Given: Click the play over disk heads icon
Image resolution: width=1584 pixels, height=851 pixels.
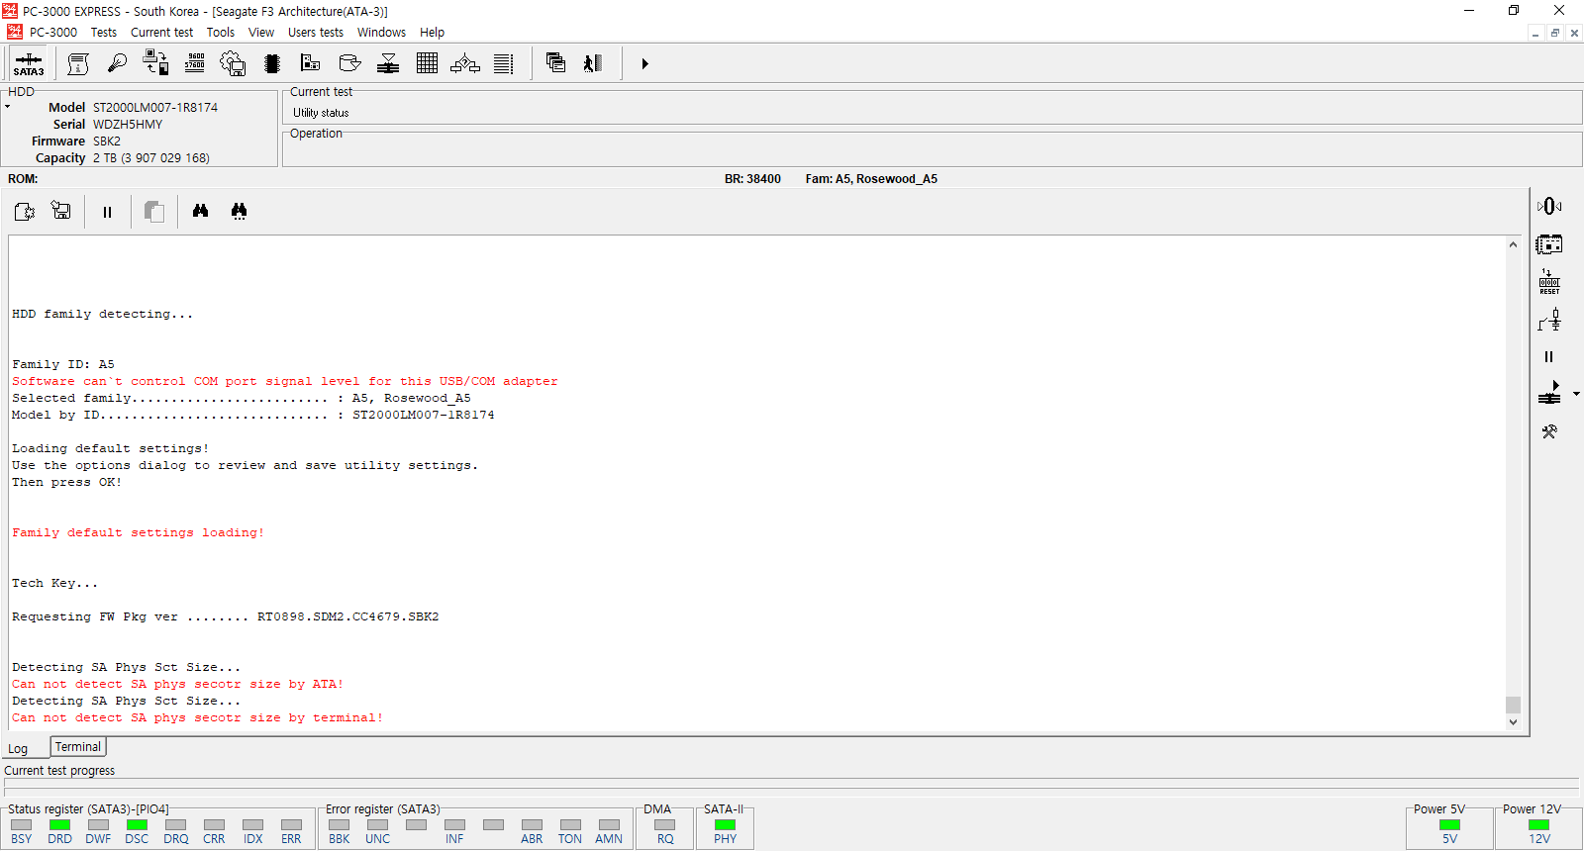Looking at the screenshot, I should (1549, 394).
